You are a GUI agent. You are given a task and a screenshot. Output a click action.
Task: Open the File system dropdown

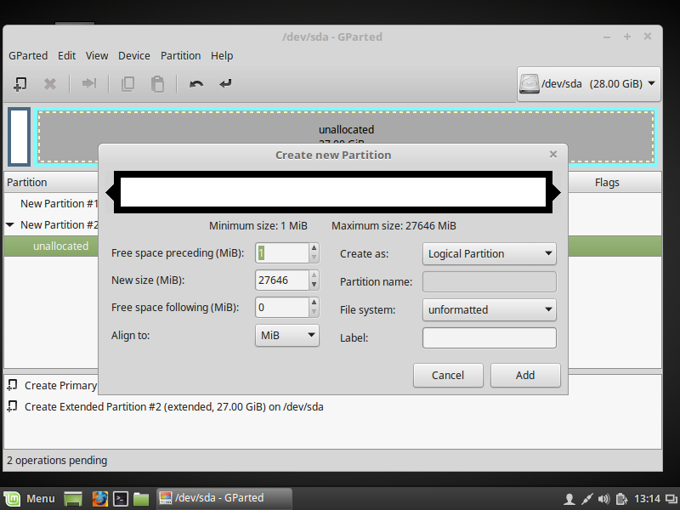(x=490, y=309)
